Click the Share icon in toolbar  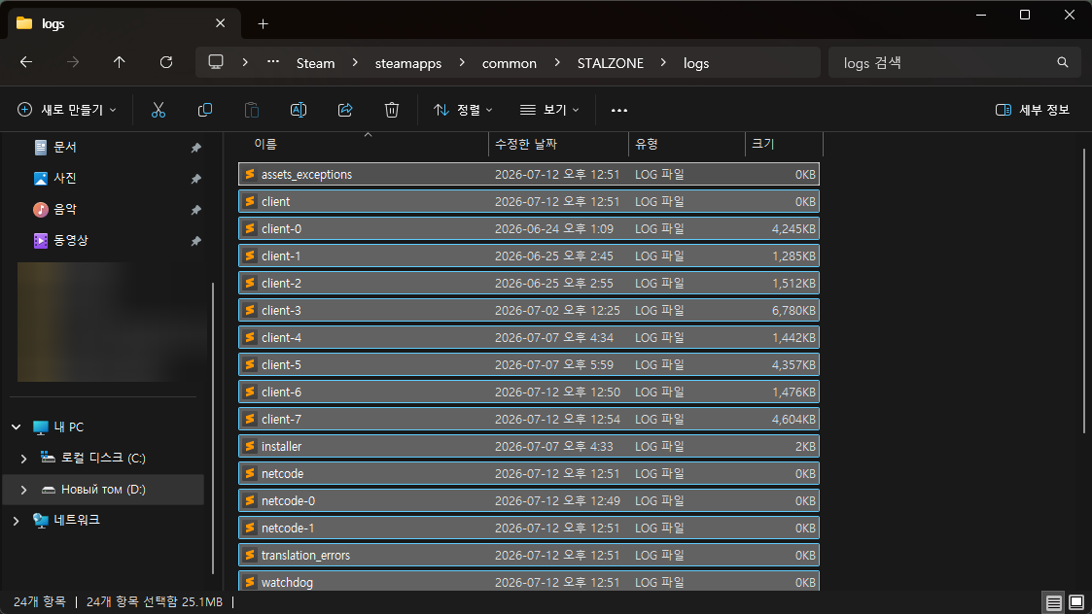click(x=345, y=110)
